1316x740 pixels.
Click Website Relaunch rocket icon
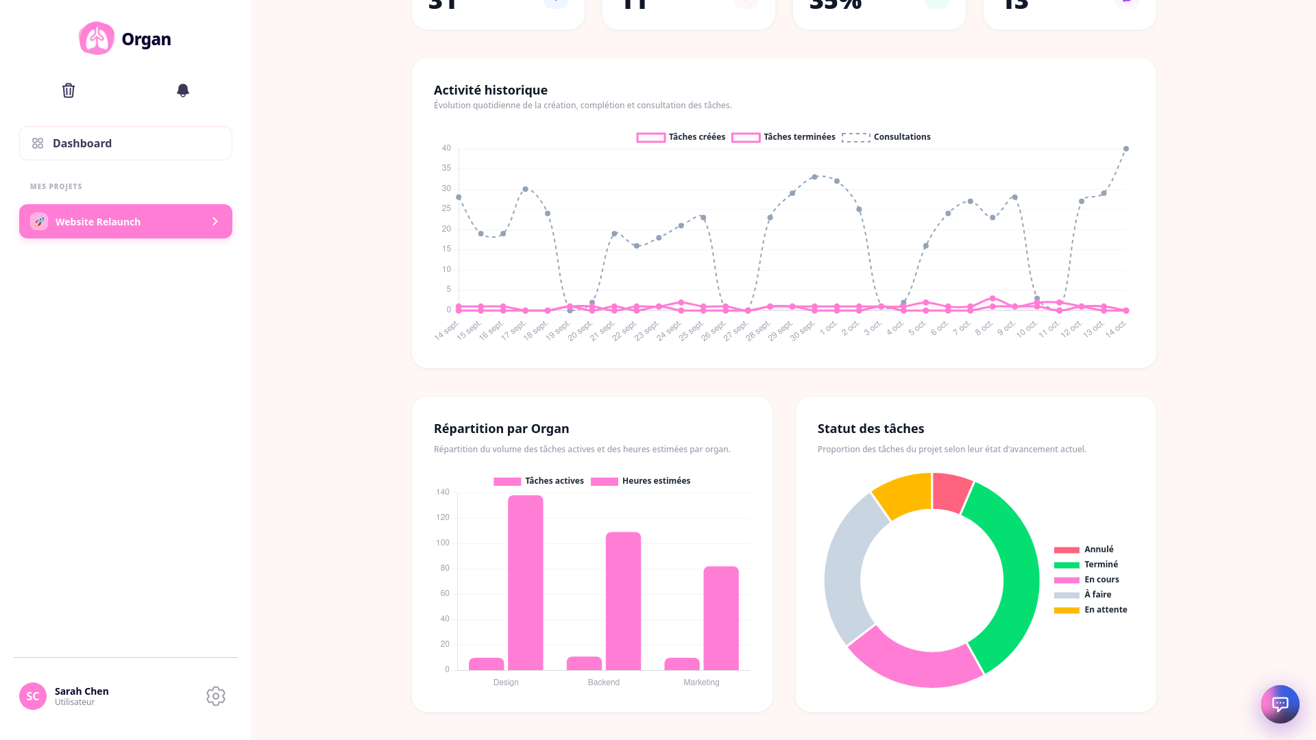(x=39, y=221)
